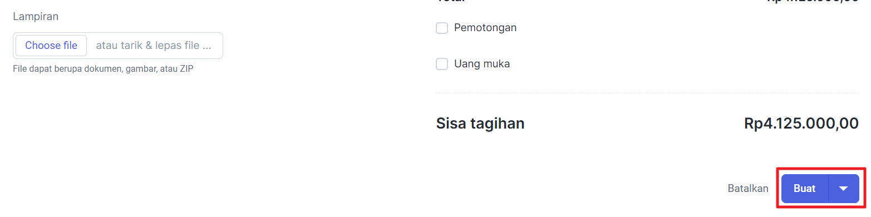Cancel the form via Batalkan

(748, 189)
